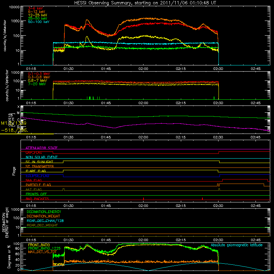274x274 pixels.
Task: Select the 6-12 keV legend label
Action: click(x=37, y=12)
